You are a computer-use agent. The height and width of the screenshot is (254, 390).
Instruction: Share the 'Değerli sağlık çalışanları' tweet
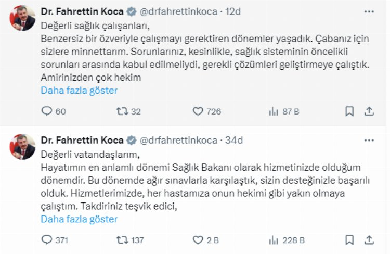coord(369,111)
